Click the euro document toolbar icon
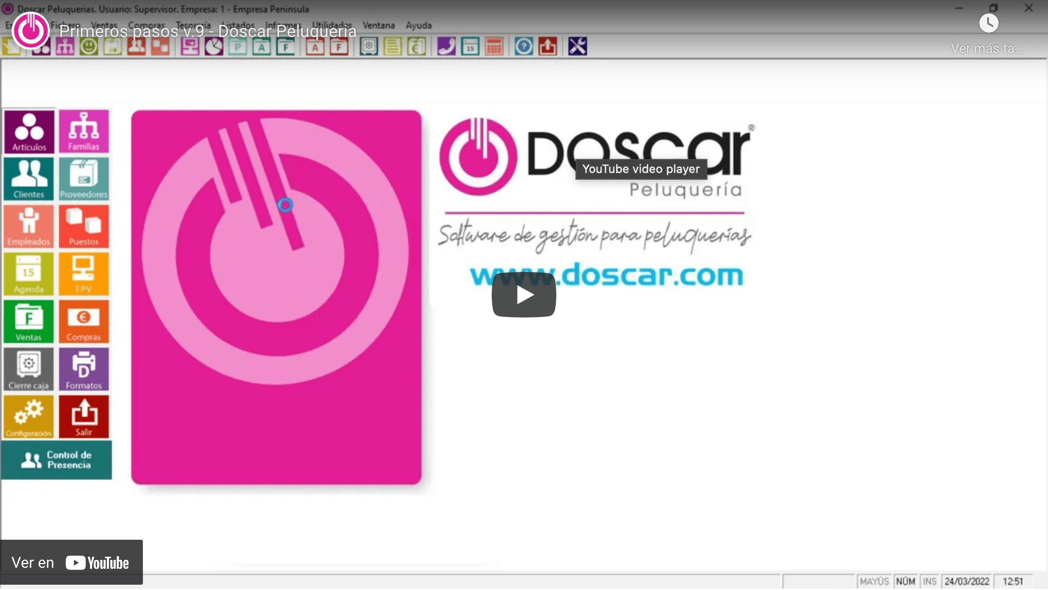This screenshot has height=590, width=1048. [x=417, y=47]
